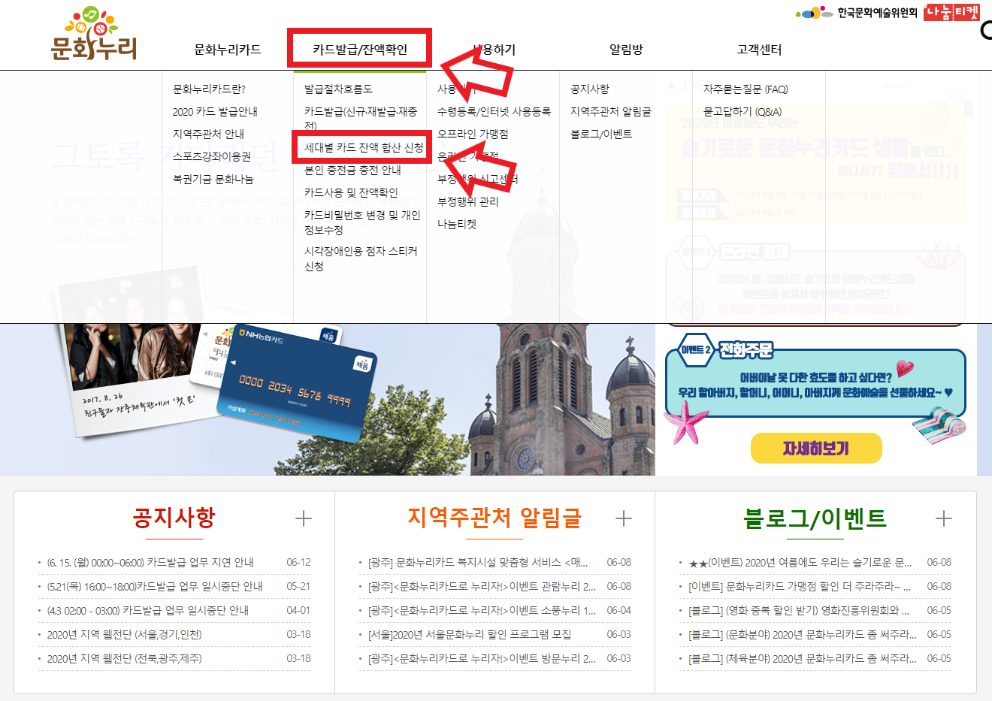Open [광주] 복지시설 맞춤형 서비스 post
The height and width of the screenshot is (701, 992).
[x=478, y=562]
